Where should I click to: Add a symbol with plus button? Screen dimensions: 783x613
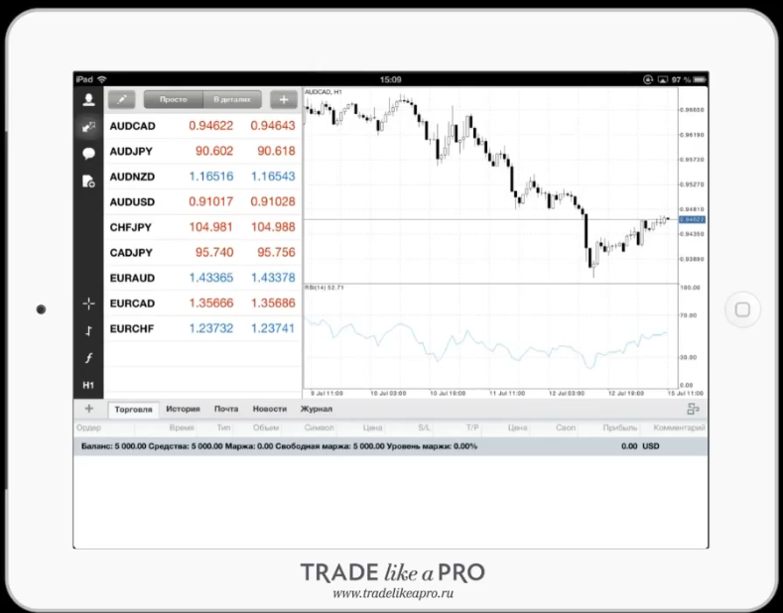point(284,99)
